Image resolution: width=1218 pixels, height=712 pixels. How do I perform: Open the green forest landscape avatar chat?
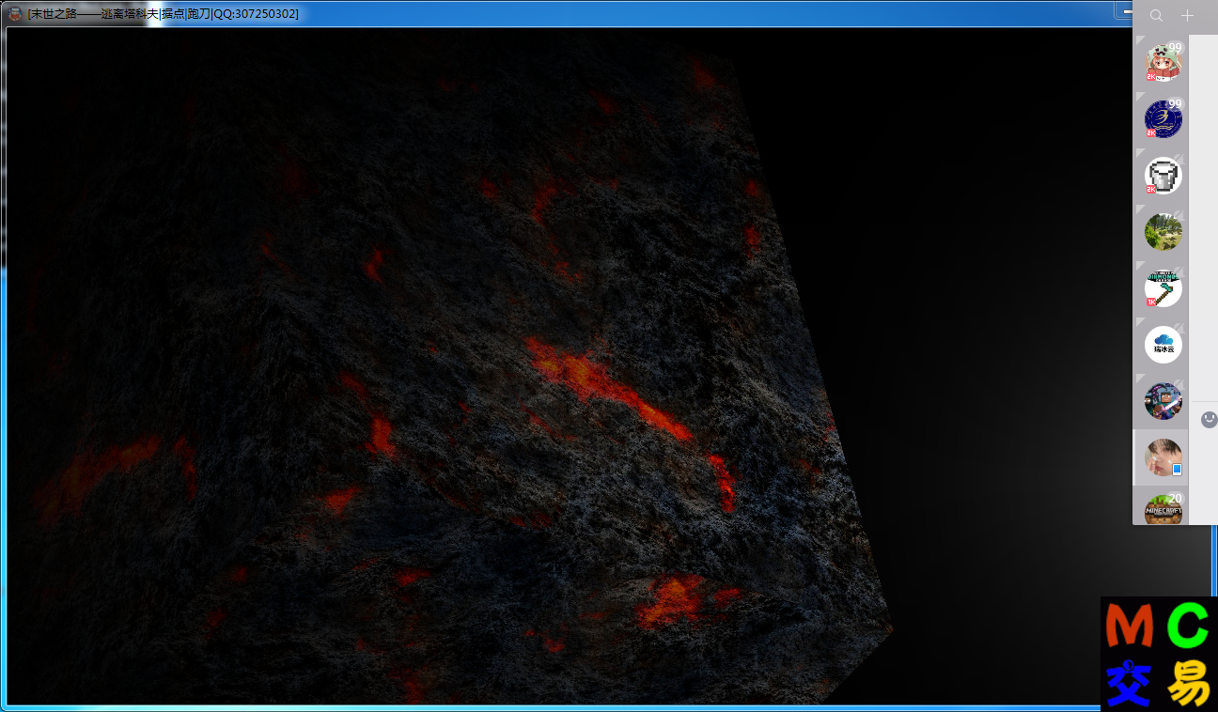(1163, 232)
